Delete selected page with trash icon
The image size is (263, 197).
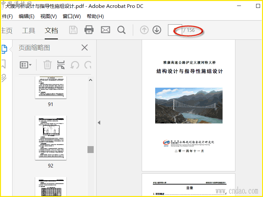(47, 65)
